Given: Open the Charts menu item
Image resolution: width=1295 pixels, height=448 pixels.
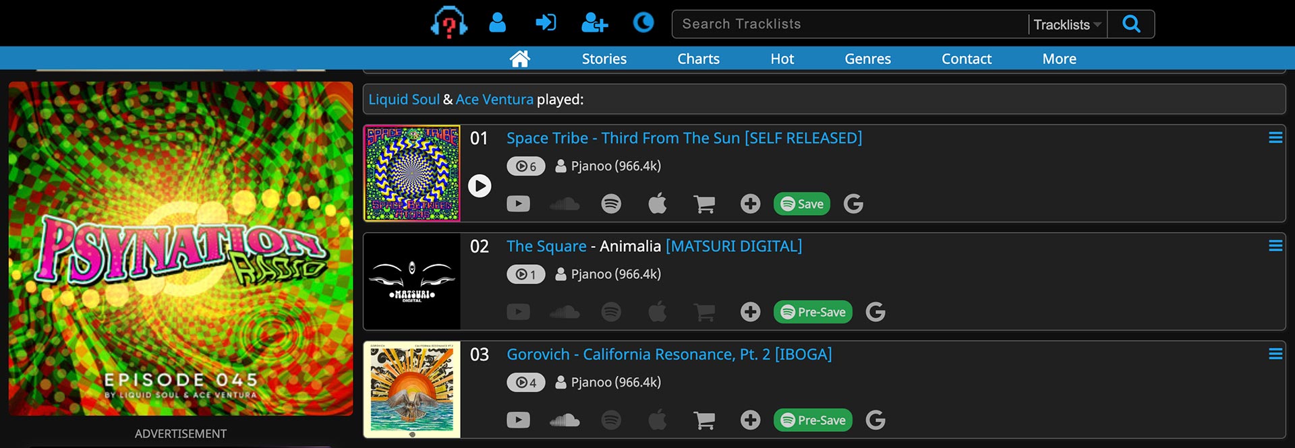Looking at the screenshot, I should point(698,59).
